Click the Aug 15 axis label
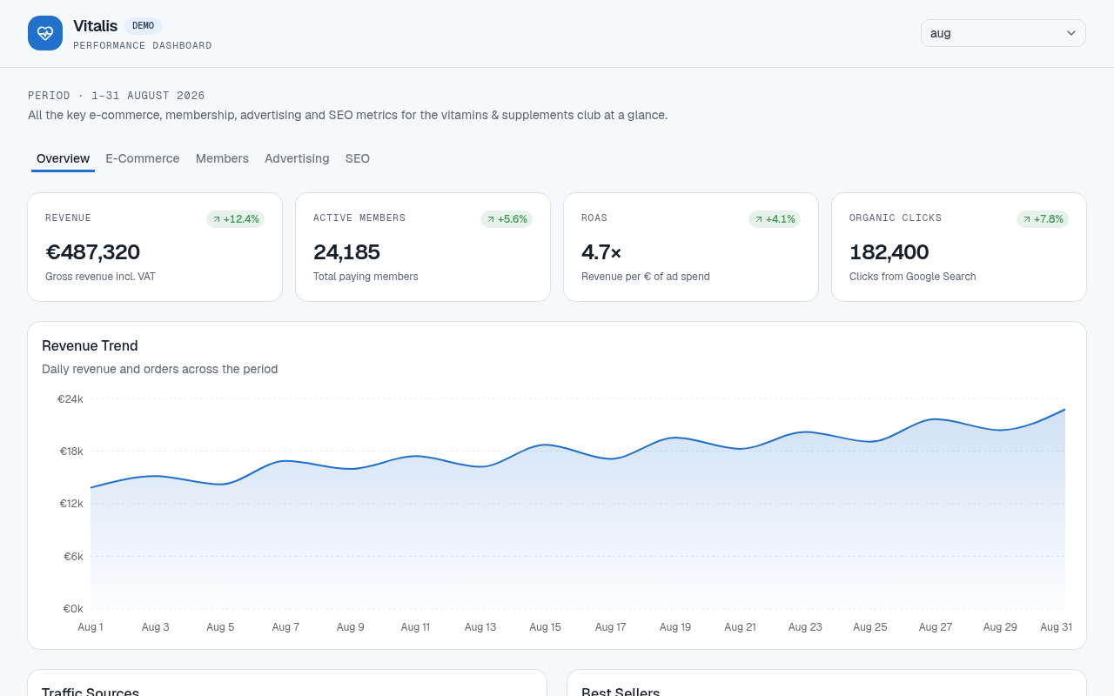This screenshot has height=696, width=1114. [545, 626]
